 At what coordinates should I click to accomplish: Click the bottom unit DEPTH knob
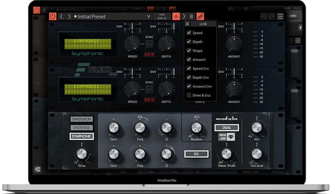[x=166, y=89]
